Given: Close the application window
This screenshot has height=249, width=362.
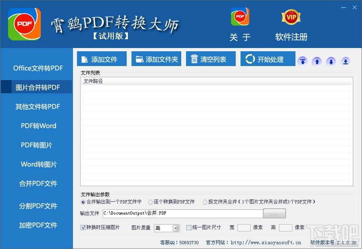Looking at the screenshot, I should (x=355, y=7).
